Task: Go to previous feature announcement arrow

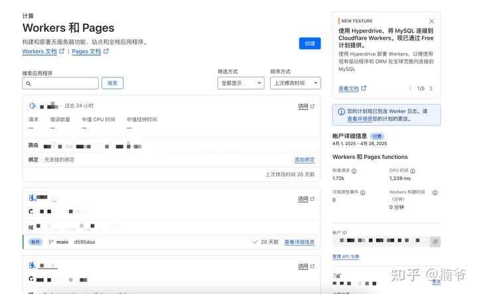Action: click(x=411, y=89)
